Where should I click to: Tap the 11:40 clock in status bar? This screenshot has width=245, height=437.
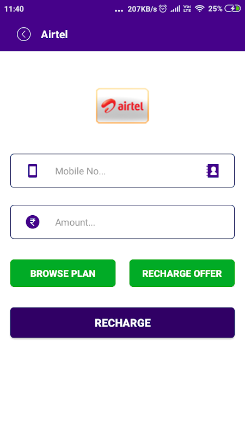14,9
